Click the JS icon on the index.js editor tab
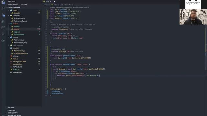This screenshot has width=207, height=116. 44,1
